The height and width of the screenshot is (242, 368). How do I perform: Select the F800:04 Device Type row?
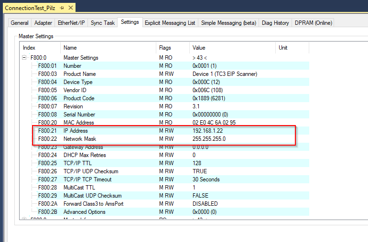coord(173,82)
